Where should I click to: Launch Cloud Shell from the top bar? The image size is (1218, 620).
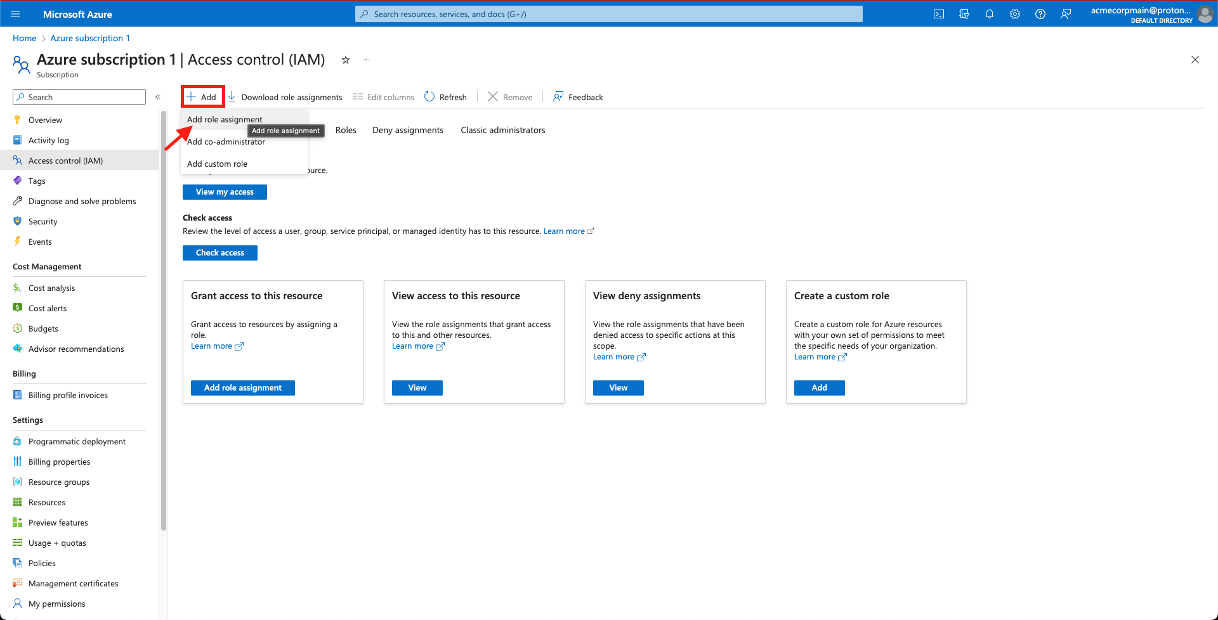click(939, 14)
